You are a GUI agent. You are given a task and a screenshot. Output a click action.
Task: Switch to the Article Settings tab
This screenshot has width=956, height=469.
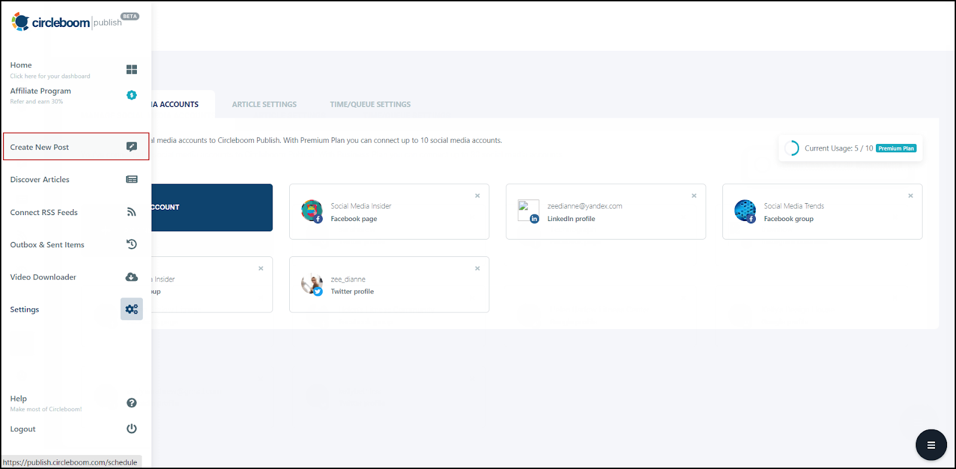click(x=264, y=105)
